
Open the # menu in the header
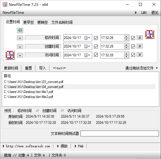136,13
